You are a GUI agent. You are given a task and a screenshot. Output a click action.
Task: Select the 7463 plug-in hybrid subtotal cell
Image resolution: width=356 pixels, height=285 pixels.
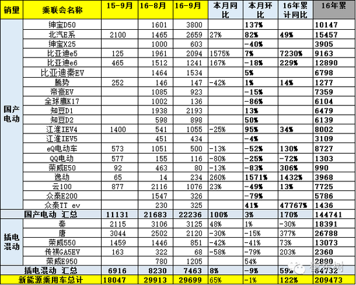[x=190, y=271]
